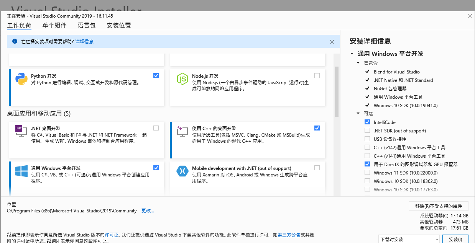Image resolution: width=475 pixels, height=243 pixels.
Task: Switch to the 单个组件 tab
Action: point(54,26)
